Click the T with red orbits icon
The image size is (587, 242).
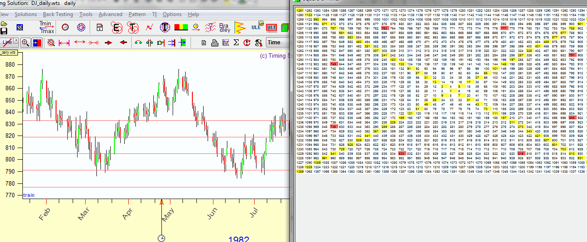133,27
